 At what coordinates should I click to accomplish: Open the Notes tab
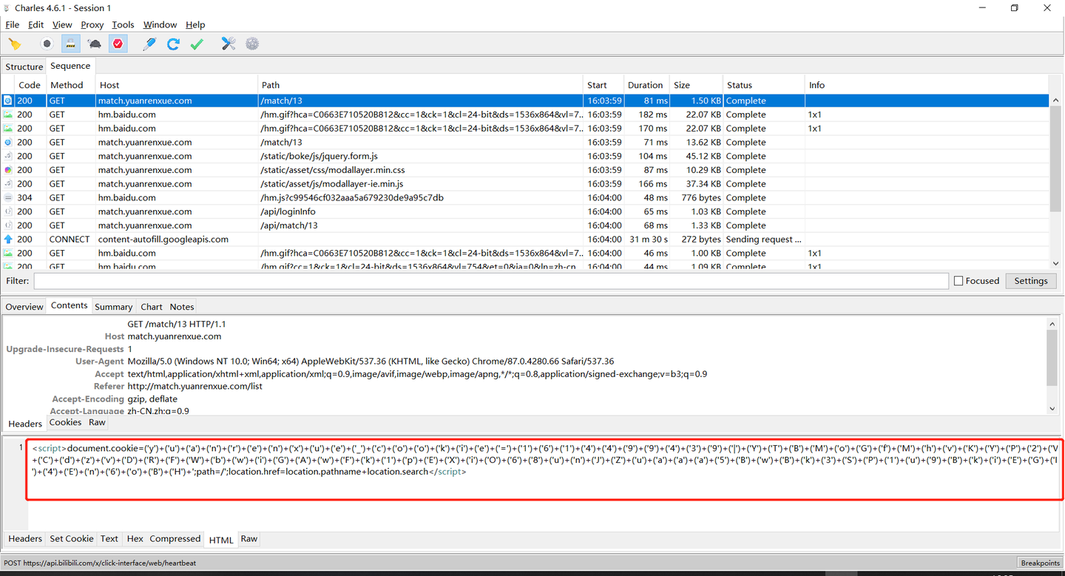[x=182, y=307]
